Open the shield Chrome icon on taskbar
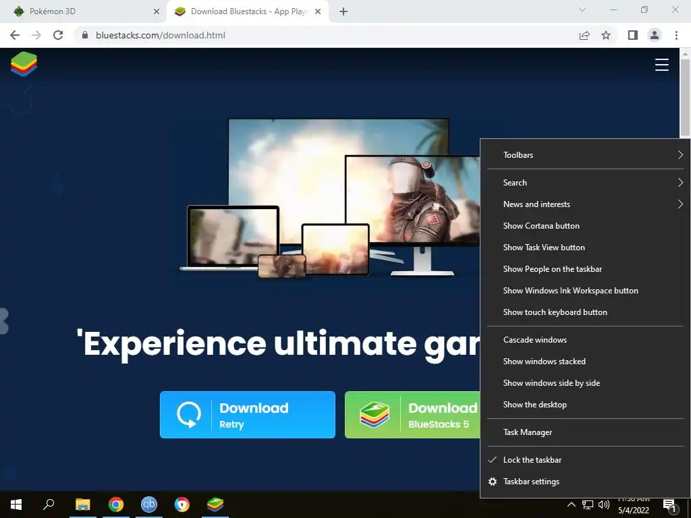Image resolution: width=691 pixels, height=518 pixels. [x=182, y=505]
